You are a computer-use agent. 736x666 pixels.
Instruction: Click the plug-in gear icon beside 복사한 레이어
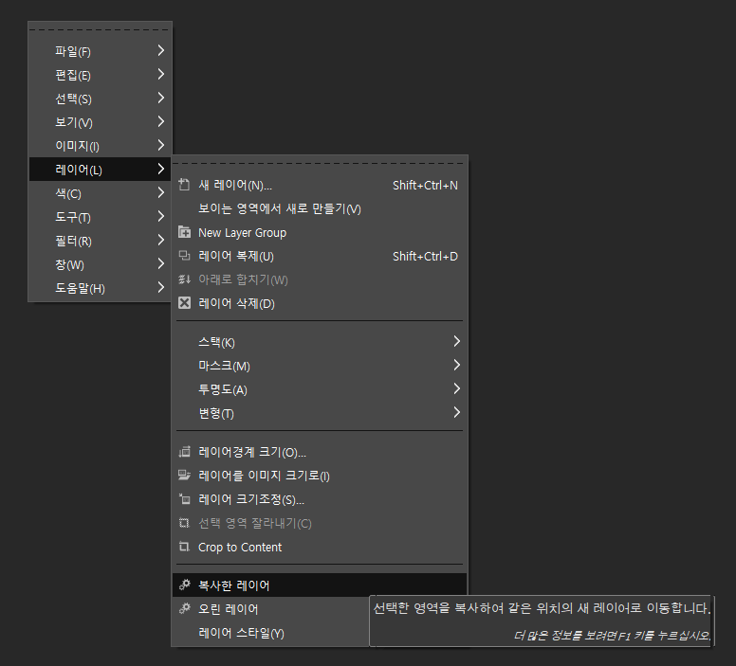coord(184,585)
